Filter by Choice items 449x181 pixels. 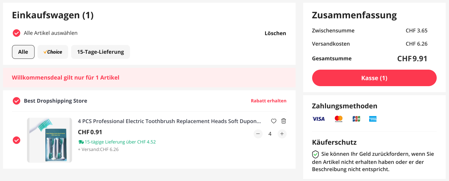(53, 52)
